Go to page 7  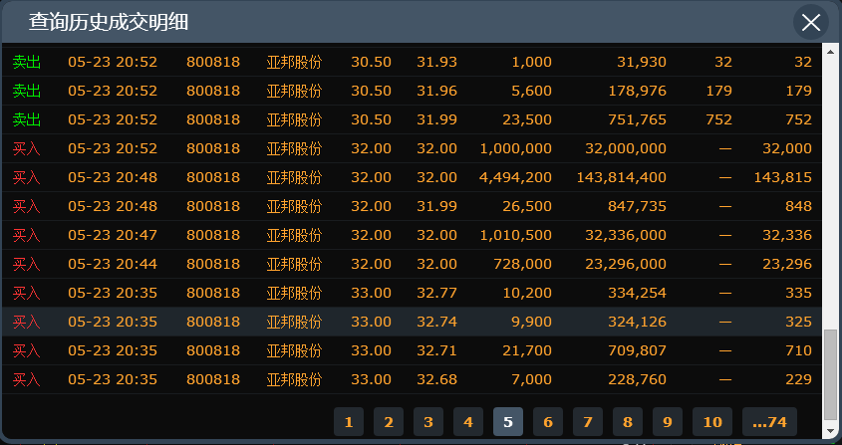click(x=588, y=422)
